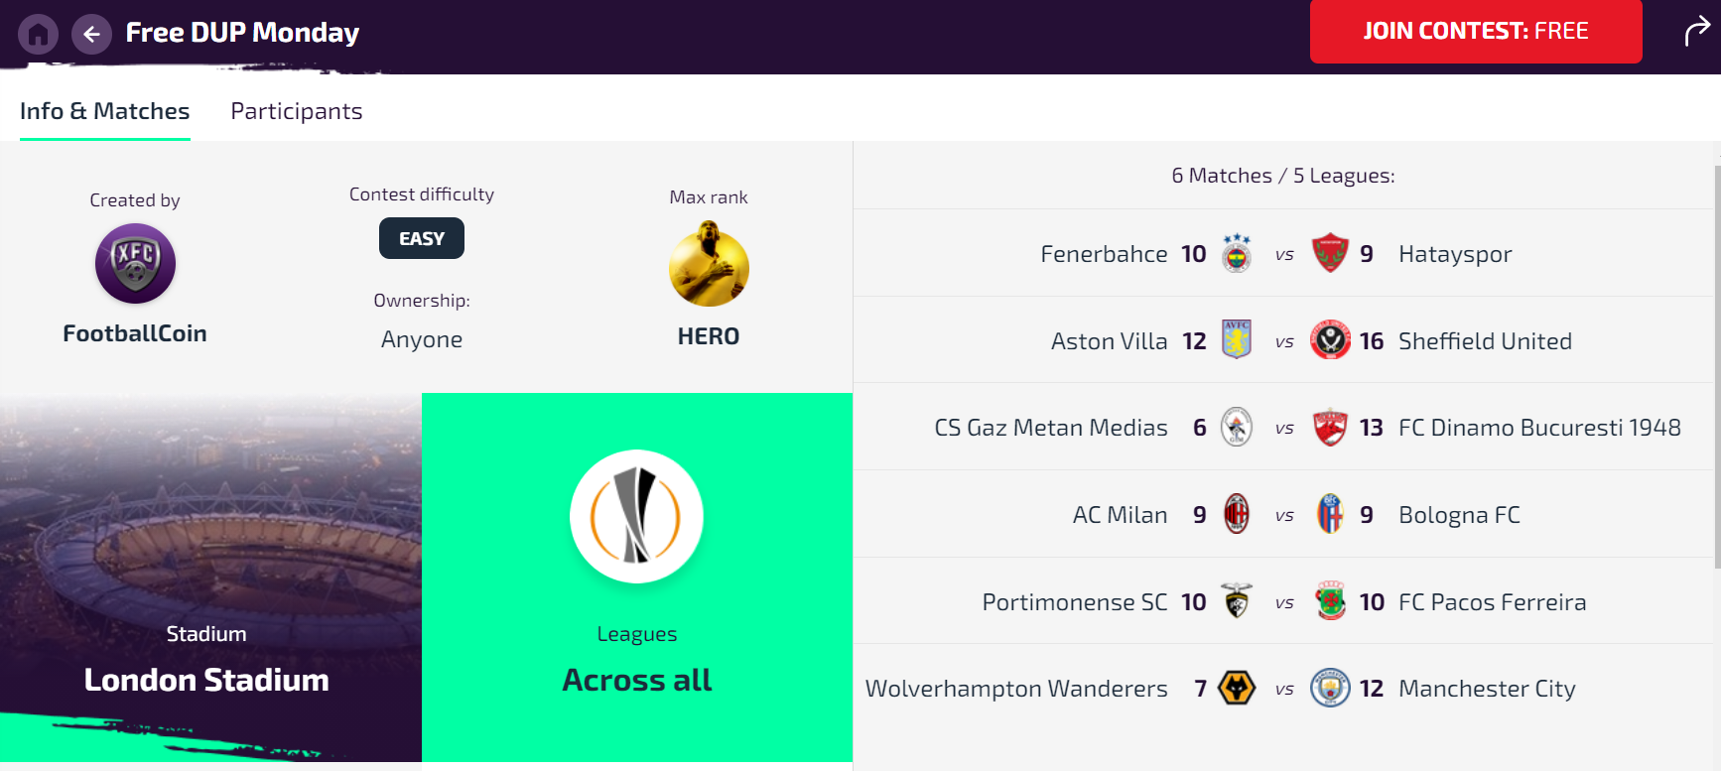Select the Aston Villa badge
The height and width of the screenshot is (771, 1721).
1237,339
